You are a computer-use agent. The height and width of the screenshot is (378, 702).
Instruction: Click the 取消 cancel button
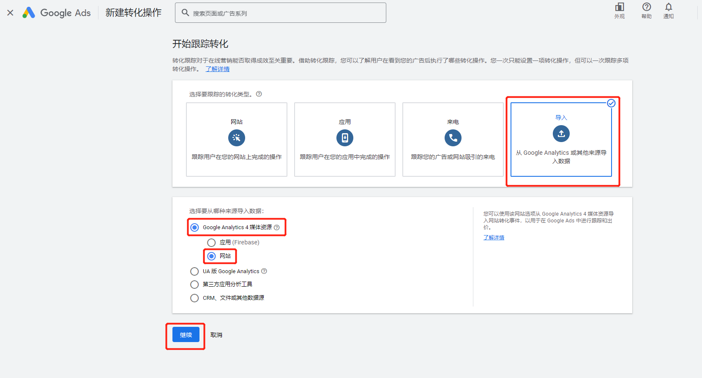coord(216,335)
